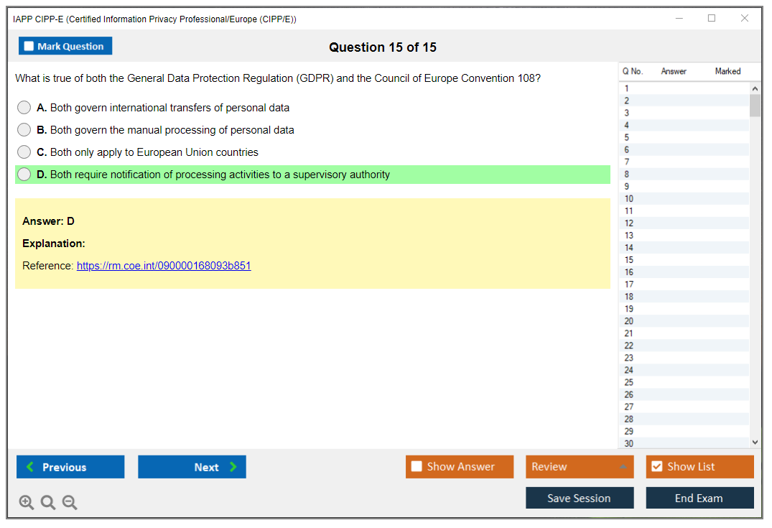Click the reset zoom magnifier icon

(x=48, y=503)
